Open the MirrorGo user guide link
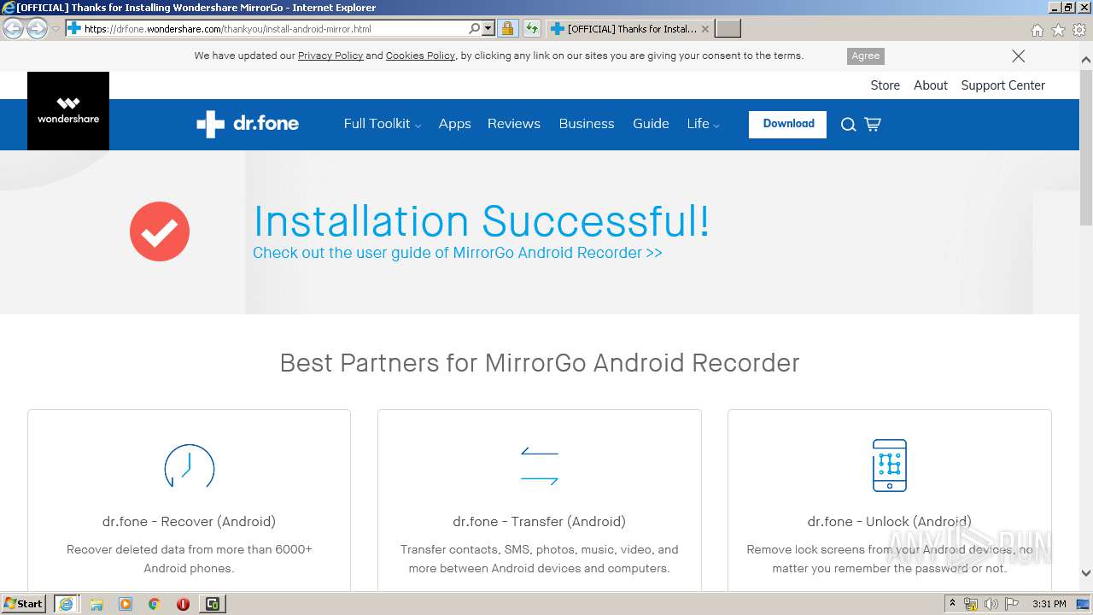The image size is (1093, 615). [x=458, y=253]
